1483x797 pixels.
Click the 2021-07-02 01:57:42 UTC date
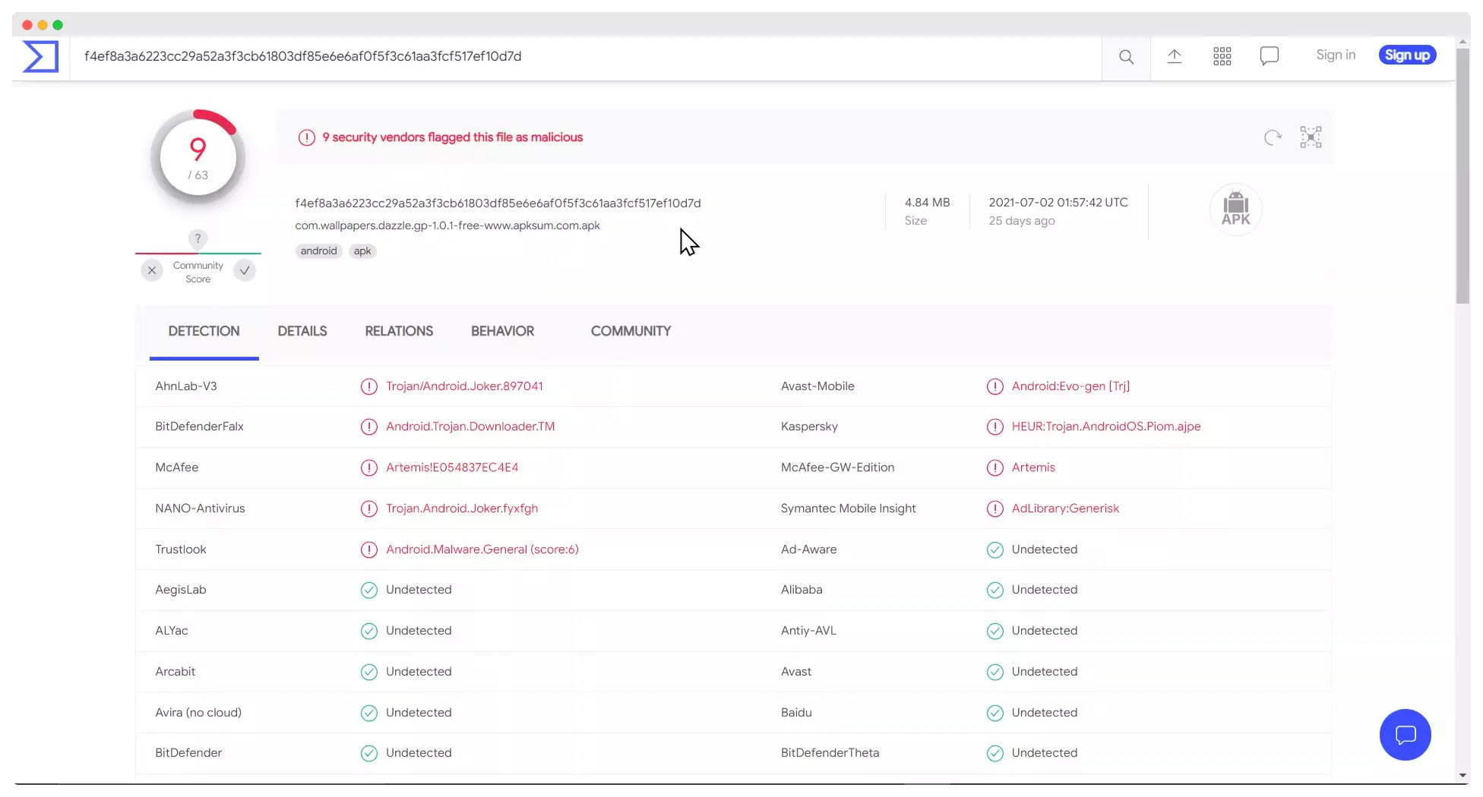point(1058,203)
